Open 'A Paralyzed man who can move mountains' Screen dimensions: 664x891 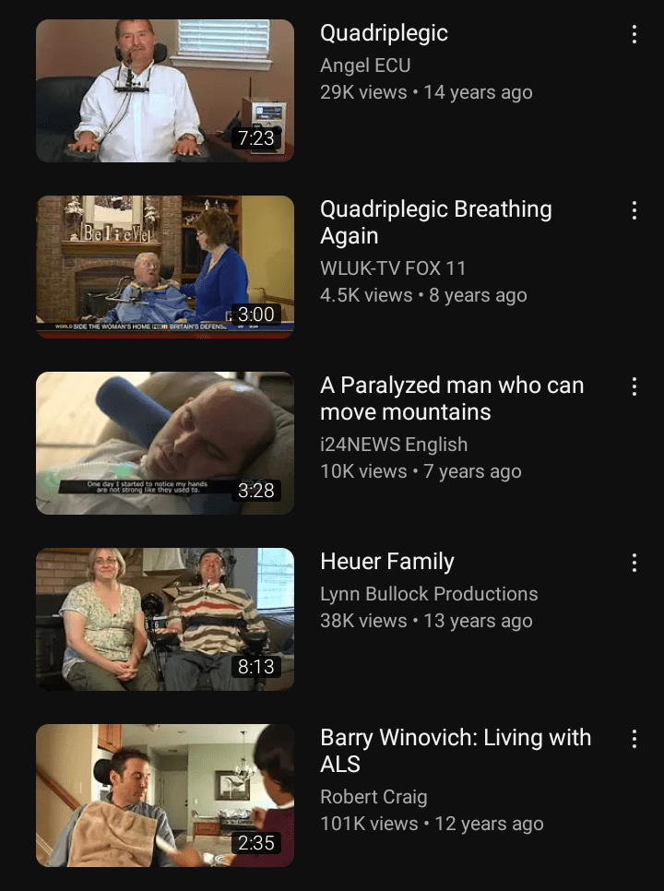[452, 398]
